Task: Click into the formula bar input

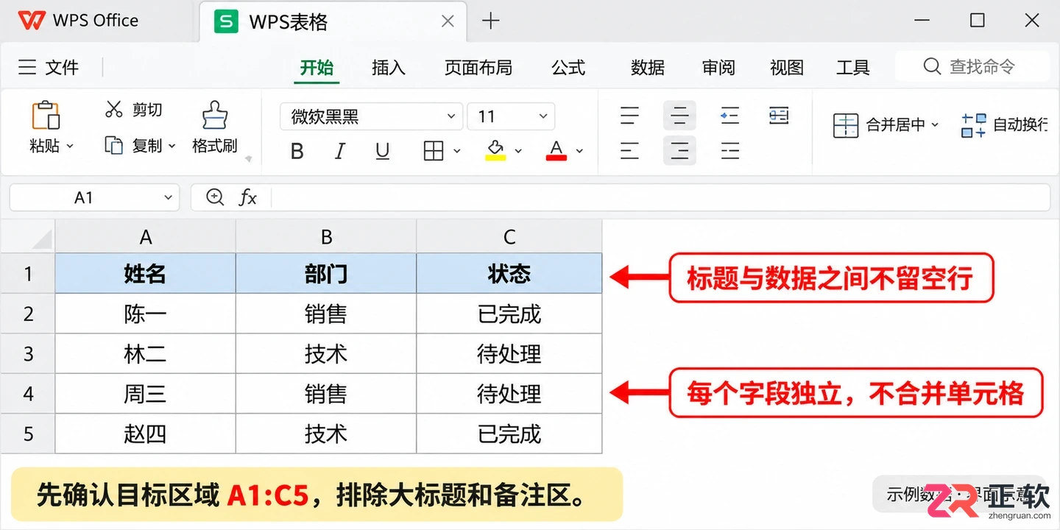Action: coord(660,197)
